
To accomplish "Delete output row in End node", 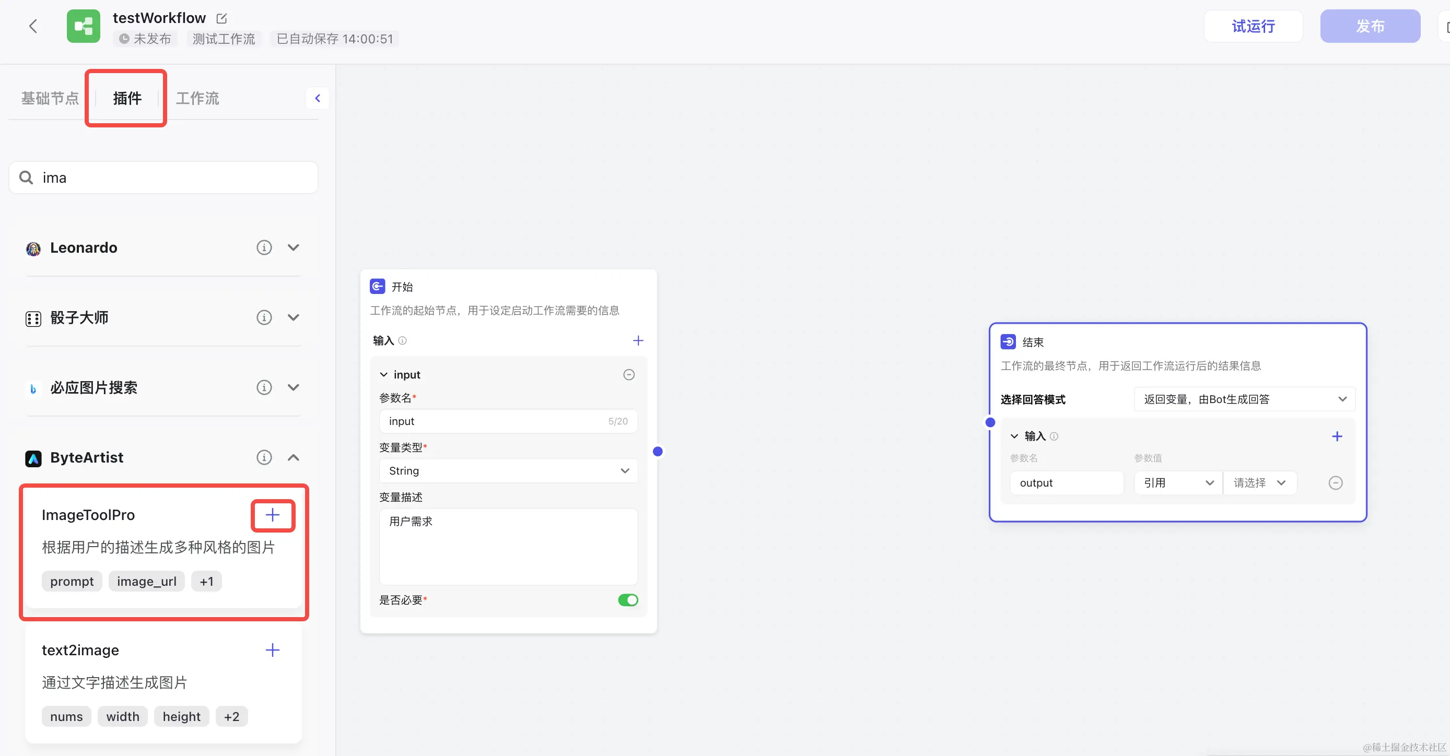I will pos(1335,482).
